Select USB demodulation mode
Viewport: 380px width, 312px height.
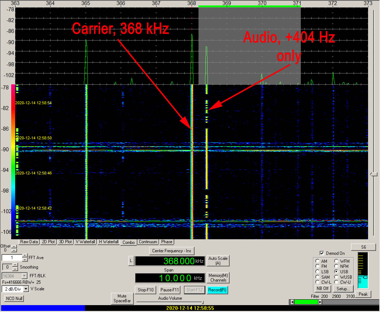pos(336,271)
